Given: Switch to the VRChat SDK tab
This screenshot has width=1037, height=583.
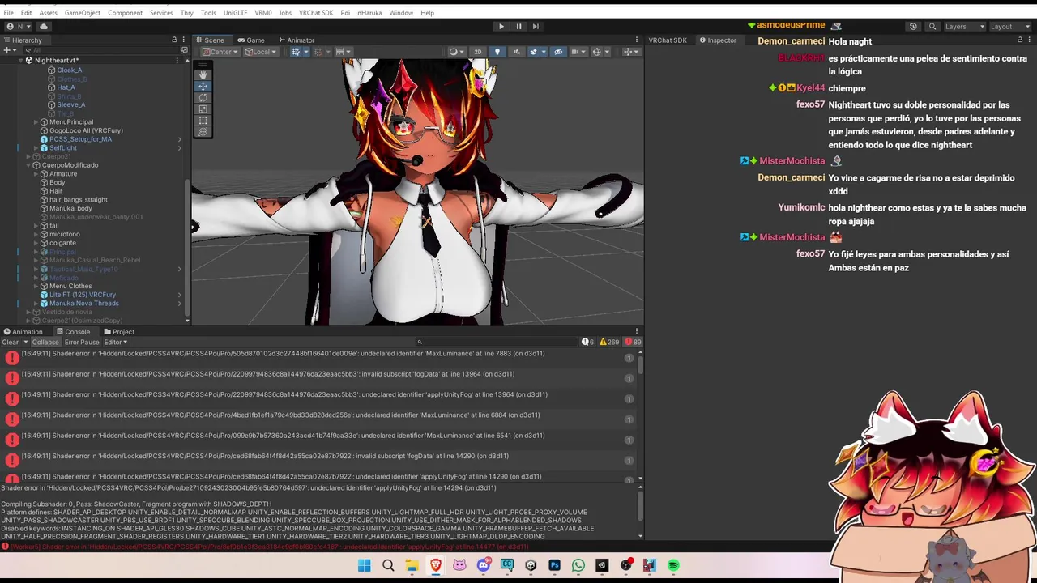Looking at the screenshot, I should click(x=668, y=40).
